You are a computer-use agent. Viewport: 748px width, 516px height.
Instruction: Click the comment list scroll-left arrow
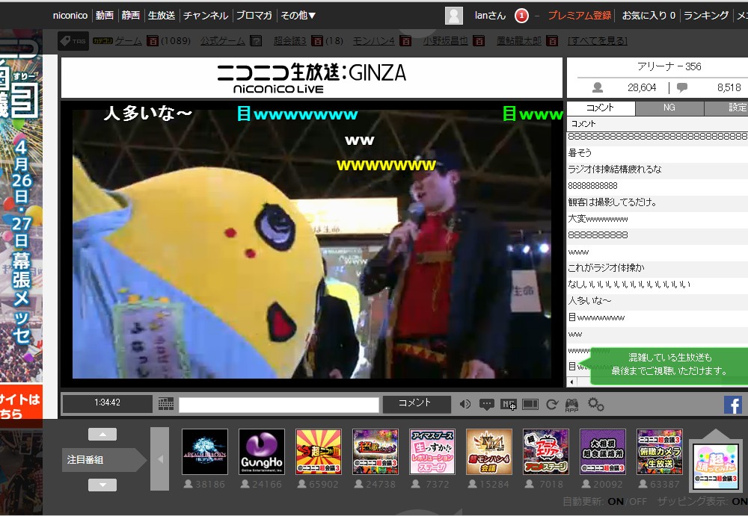572,382
